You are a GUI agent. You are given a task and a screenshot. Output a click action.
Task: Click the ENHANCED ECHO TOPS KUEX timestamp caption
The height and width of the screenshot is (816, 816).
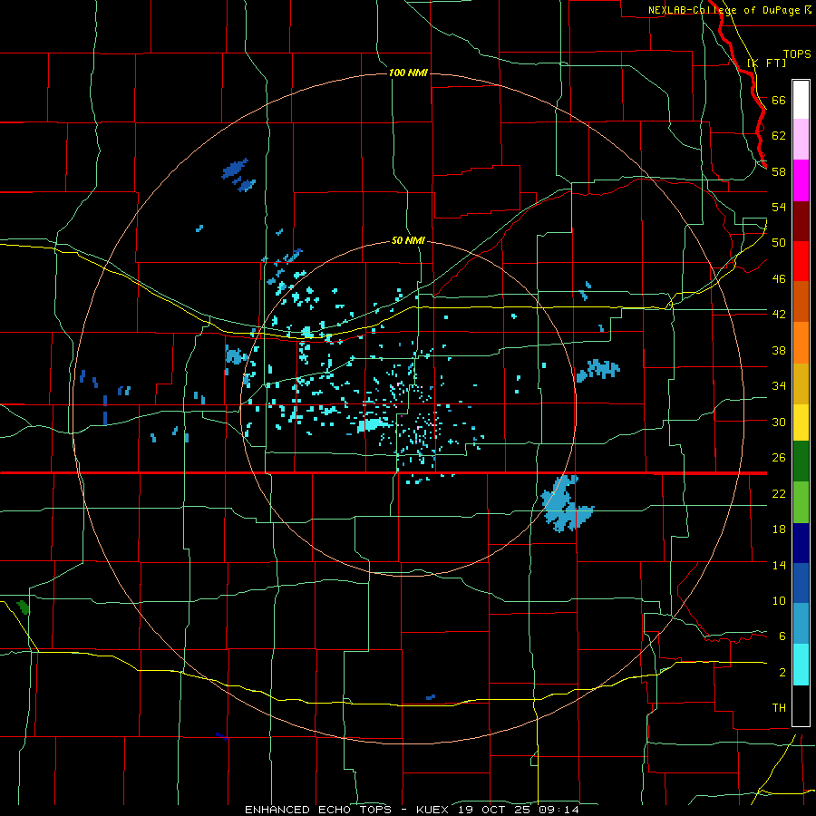tap(412, 810)
